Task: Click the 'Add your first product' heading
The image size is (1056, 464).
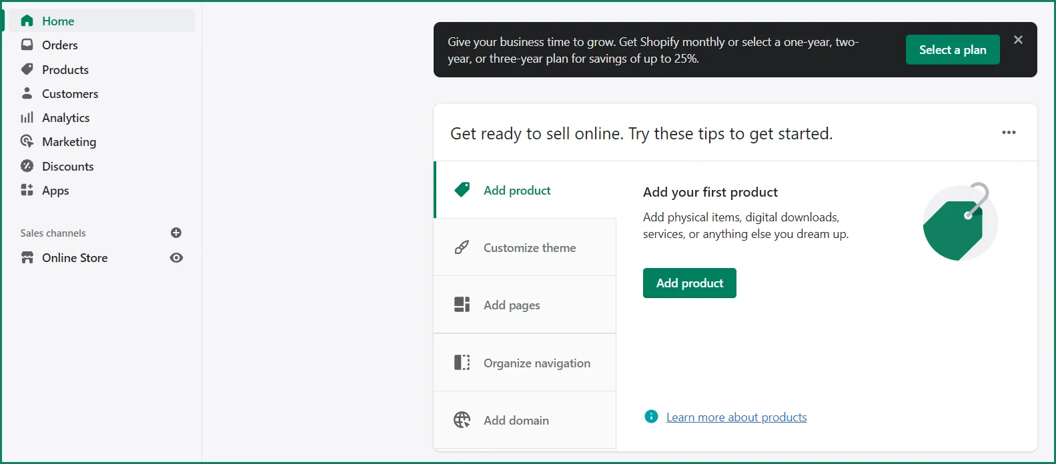Action: 710,192
